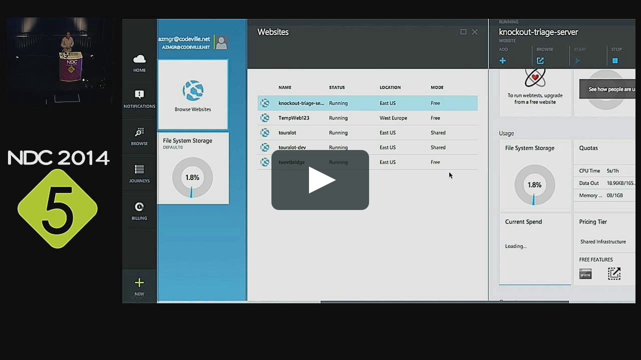
Task: Select the touralot website name
Action: [x=288, y=132]
